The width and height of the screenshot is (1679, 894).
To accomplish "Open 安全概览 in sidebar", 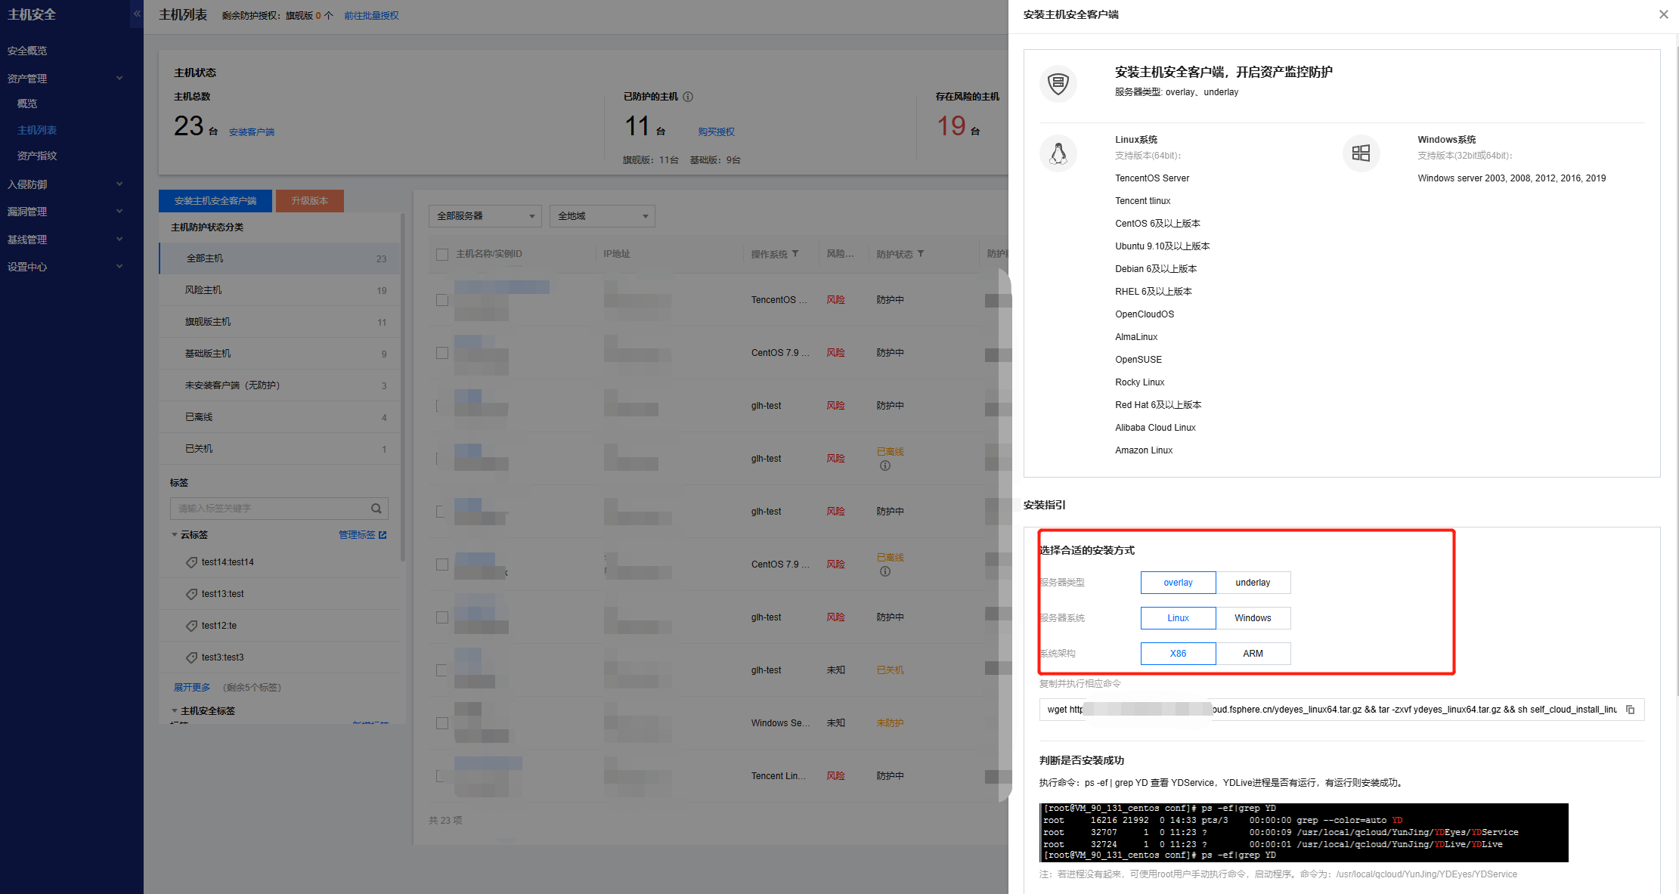I will pyautogui.click(x=27, y=51).
